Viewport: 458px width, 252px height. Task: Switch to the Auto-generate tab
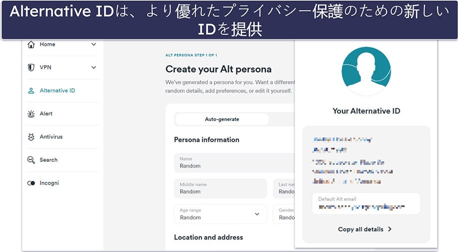coord(222,120)
